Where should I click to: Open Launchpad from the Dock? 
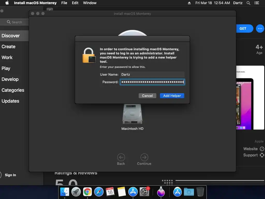pyautogui.click(x=76, y=192)
